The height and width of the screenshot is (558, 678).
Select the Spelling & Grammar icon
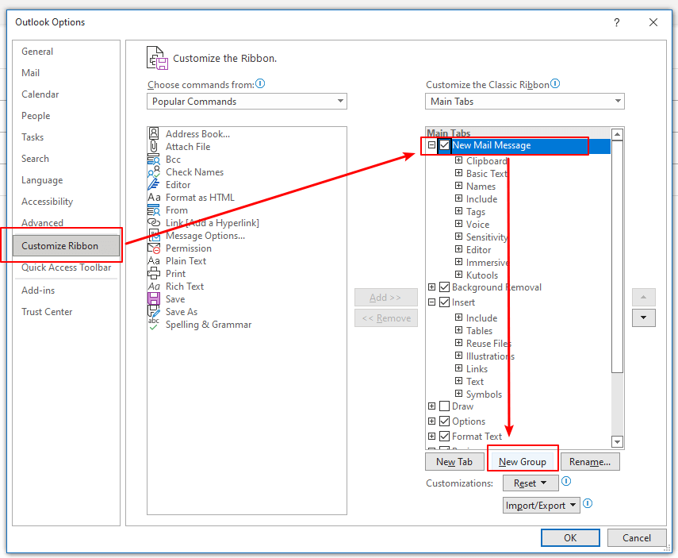(x=155, y=325)
